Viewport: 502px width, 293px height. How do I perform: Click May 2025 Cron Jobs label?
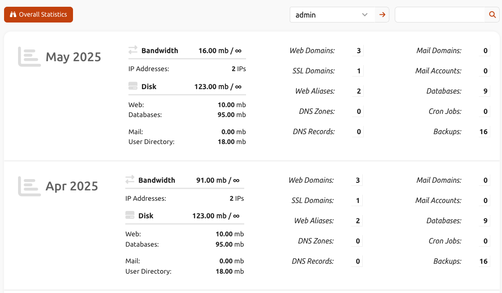click(445, 111)
